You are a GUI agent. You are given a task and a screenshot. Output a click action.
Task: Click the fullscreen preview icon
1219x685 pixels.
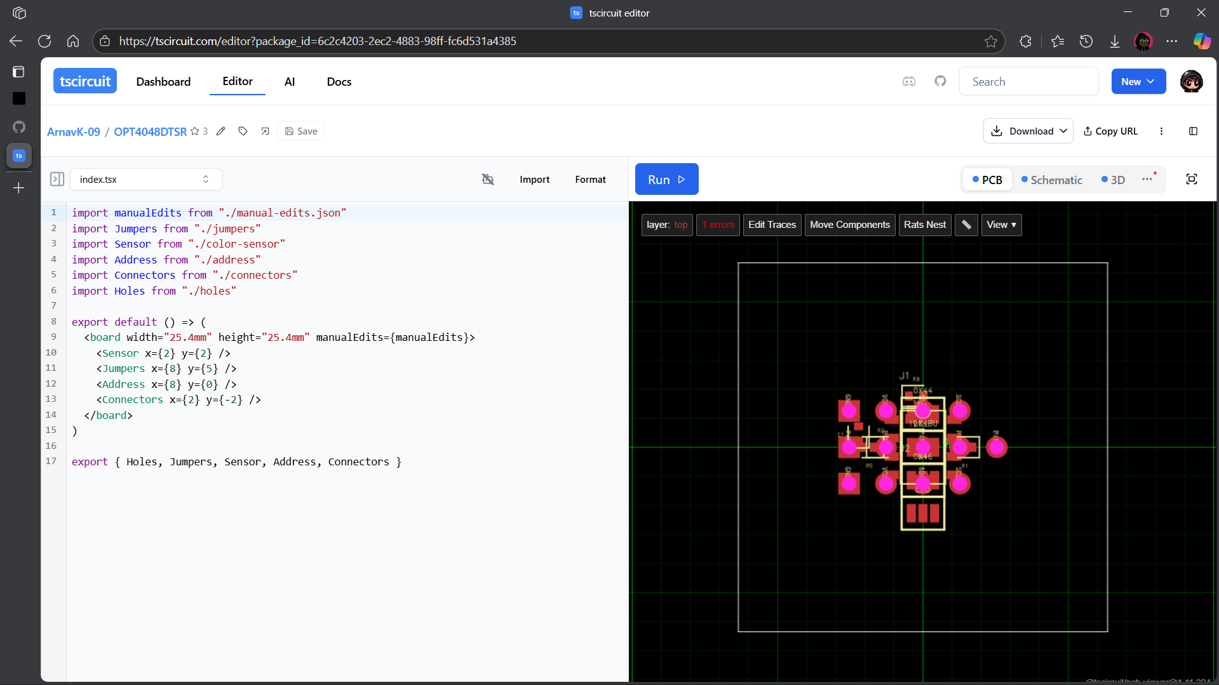[x=1191, y=180]
